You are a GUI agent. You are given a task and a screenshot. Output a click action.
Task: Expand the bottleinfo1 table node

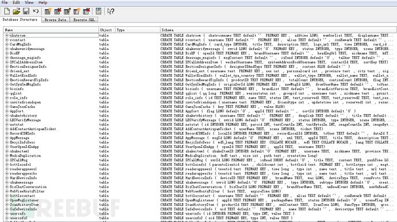(x=7, y=165)
